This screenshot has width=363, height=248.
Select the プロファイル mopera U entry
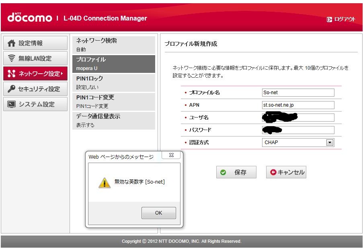coord(114,64)
